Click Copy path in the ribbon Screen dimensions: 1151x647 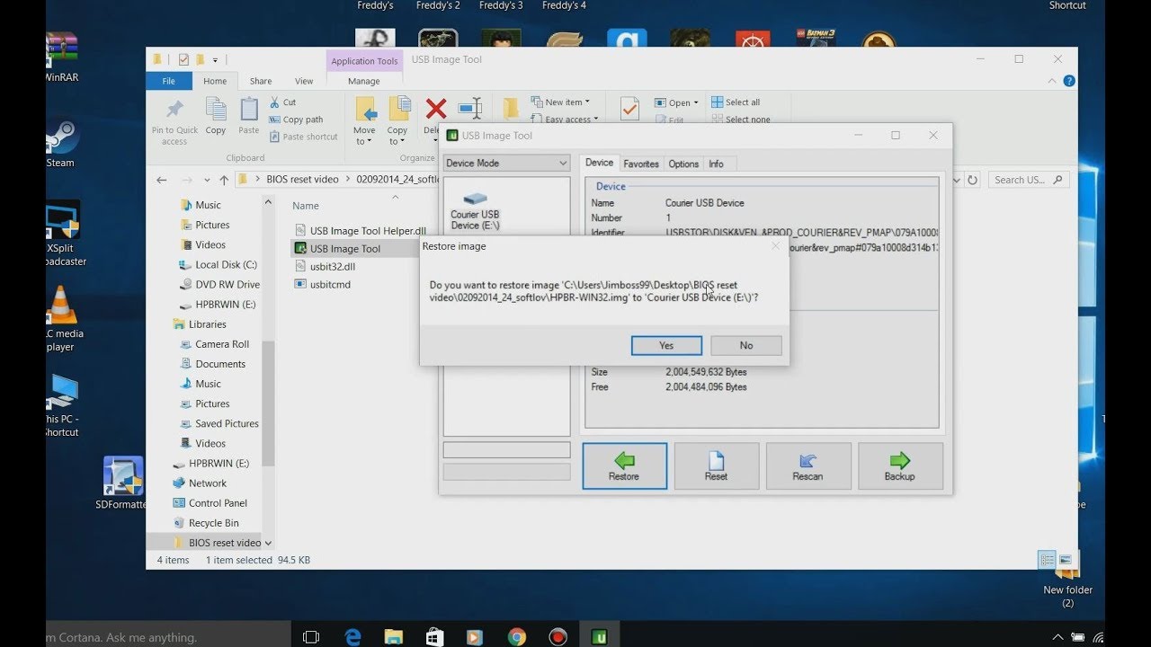pos(296,120)
